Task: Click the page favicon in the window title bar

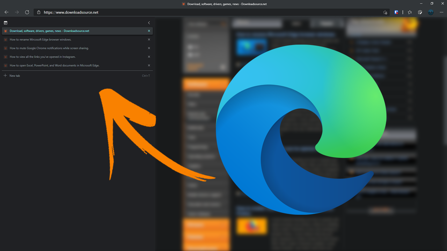Action: pyautogui.click(x=184, y=4)
